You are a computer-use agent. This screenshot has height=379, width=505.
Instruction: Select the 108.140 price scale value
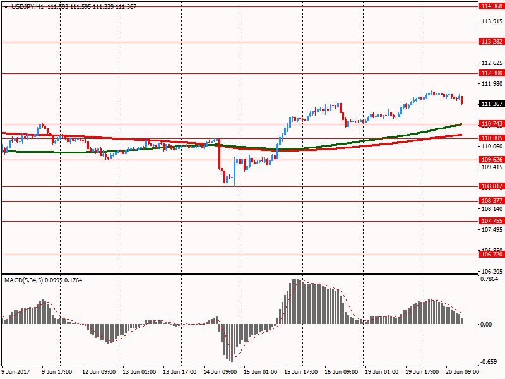492,209
